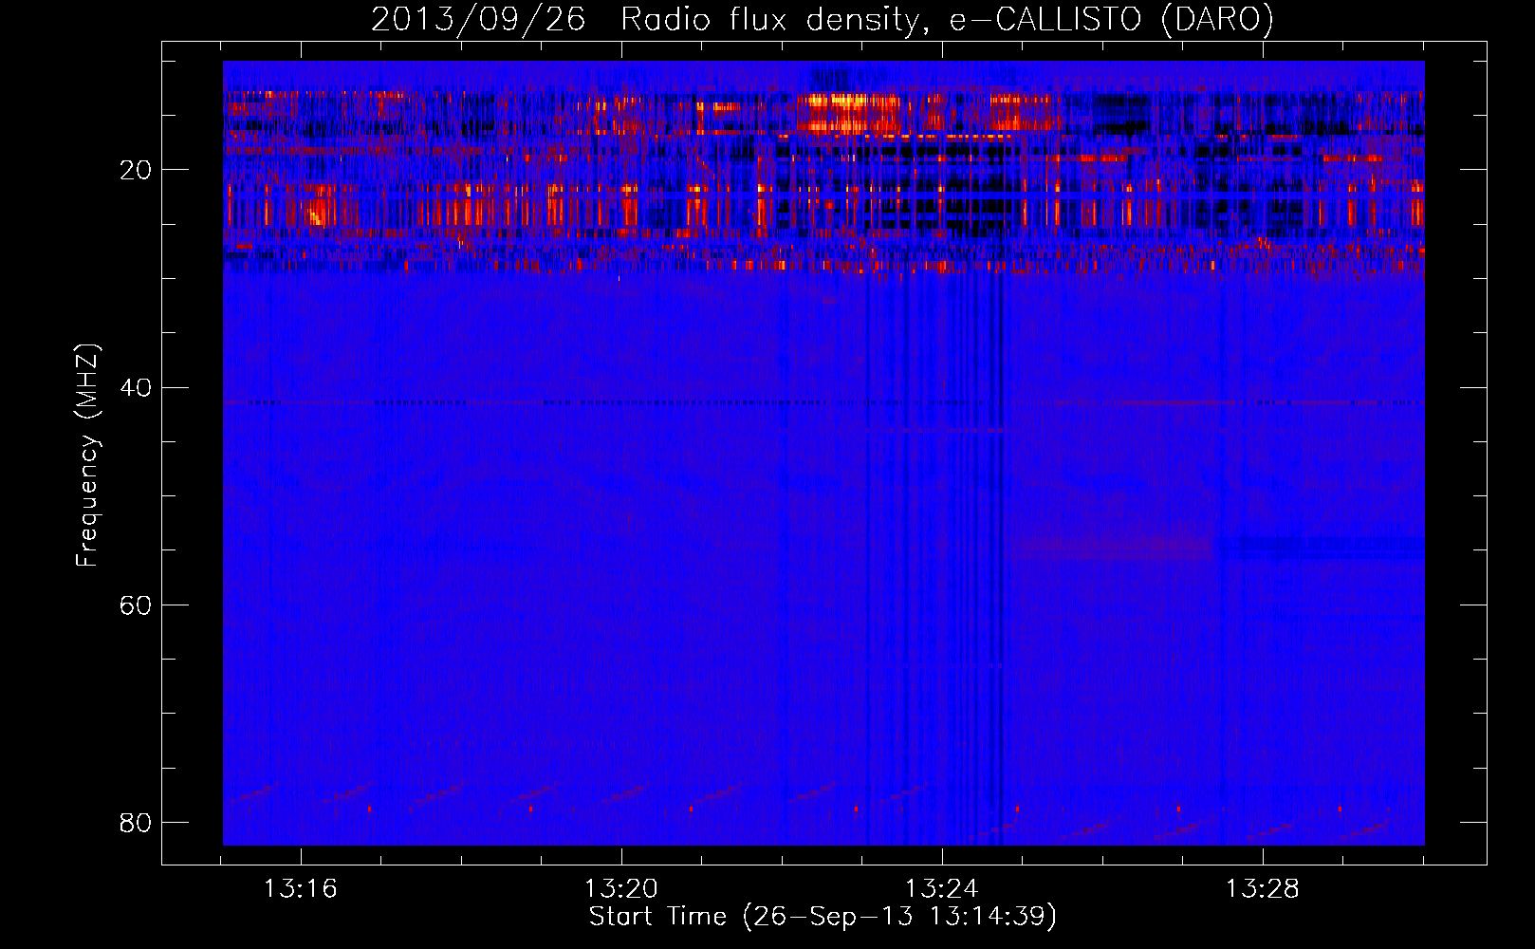
Task: Click the 'Radio flux density' title text
Action: tap(776, 20)
